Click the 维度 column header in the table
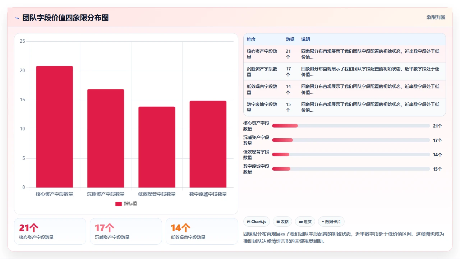This screenshot has height=259, width=460. (x=251, y=39)
